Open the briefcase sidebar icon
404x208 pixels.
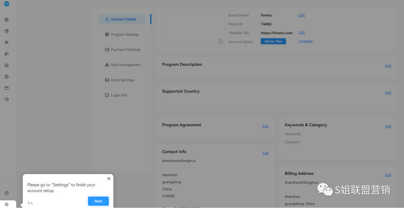click(7, 77)
